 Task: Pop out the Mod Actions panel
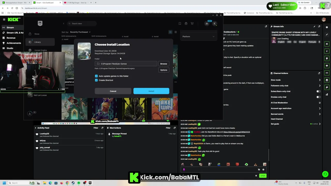pos(175,128)
